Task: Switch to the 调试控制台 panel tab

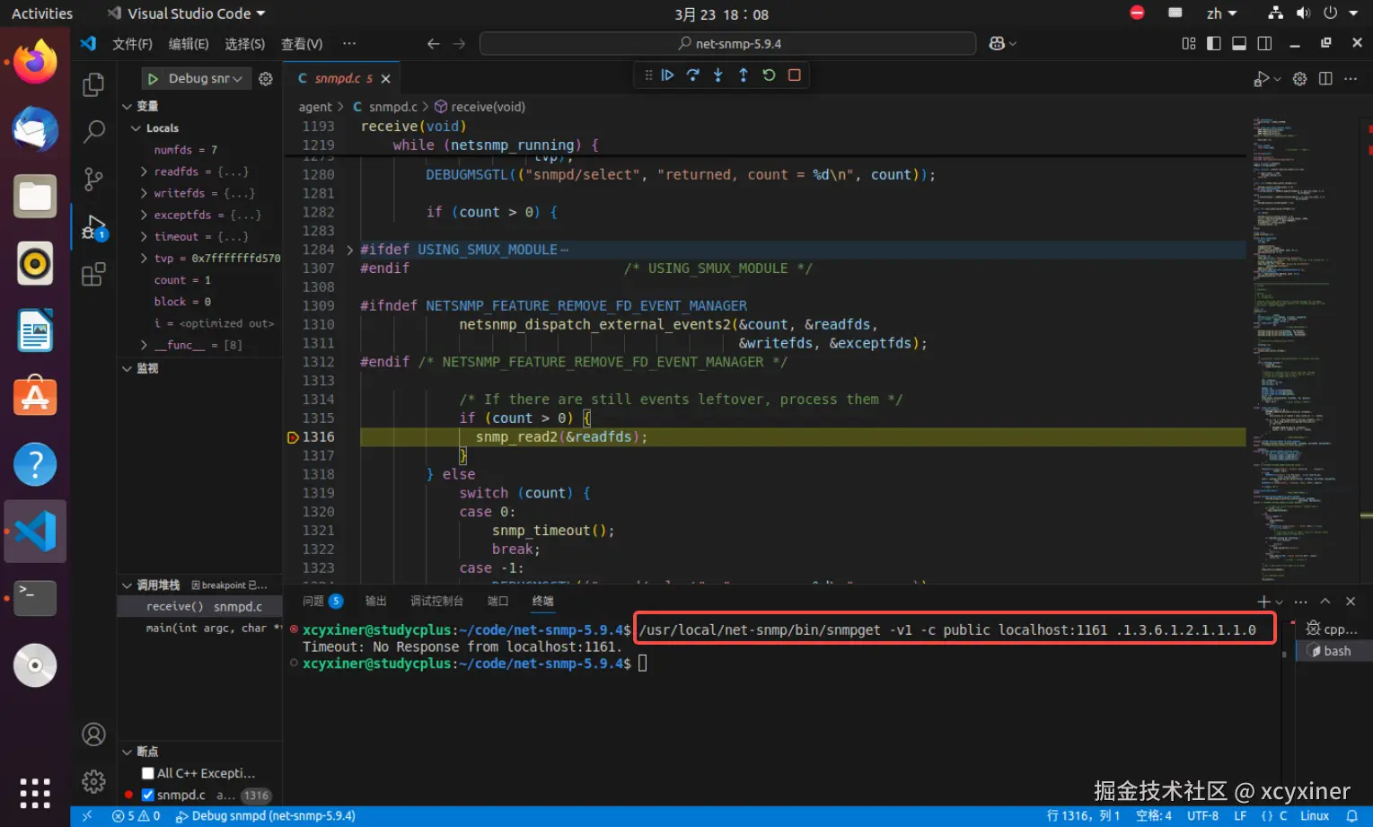Action: coord(436,601)
